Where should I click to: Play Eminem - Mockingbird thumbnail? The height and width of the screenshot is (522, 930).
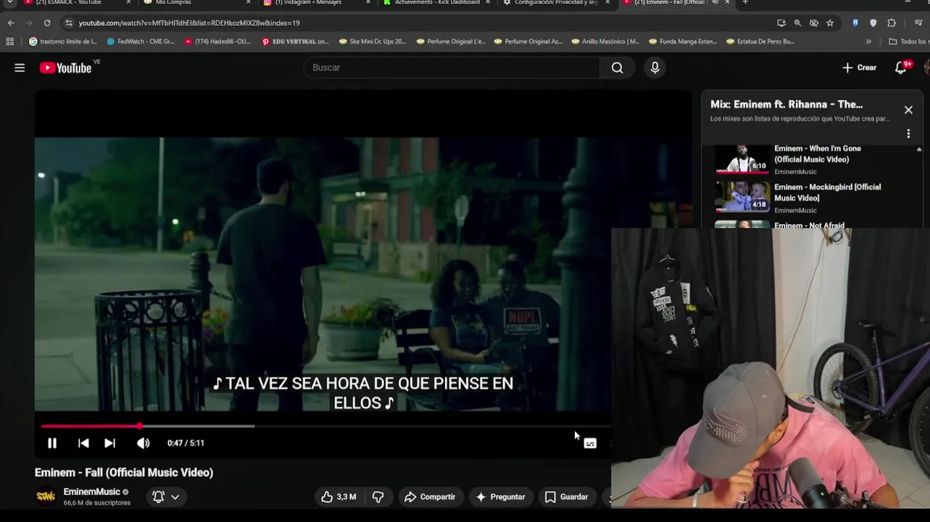point(742,196)
